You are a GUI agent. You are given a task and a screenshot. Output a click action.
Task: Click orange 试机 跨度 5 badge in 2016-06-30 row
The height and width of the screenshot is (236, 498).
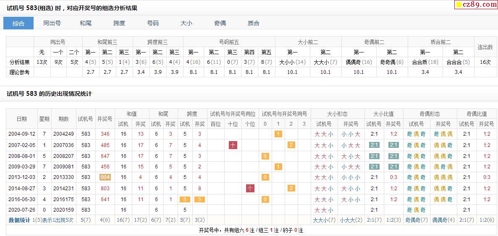click(185, 199)
